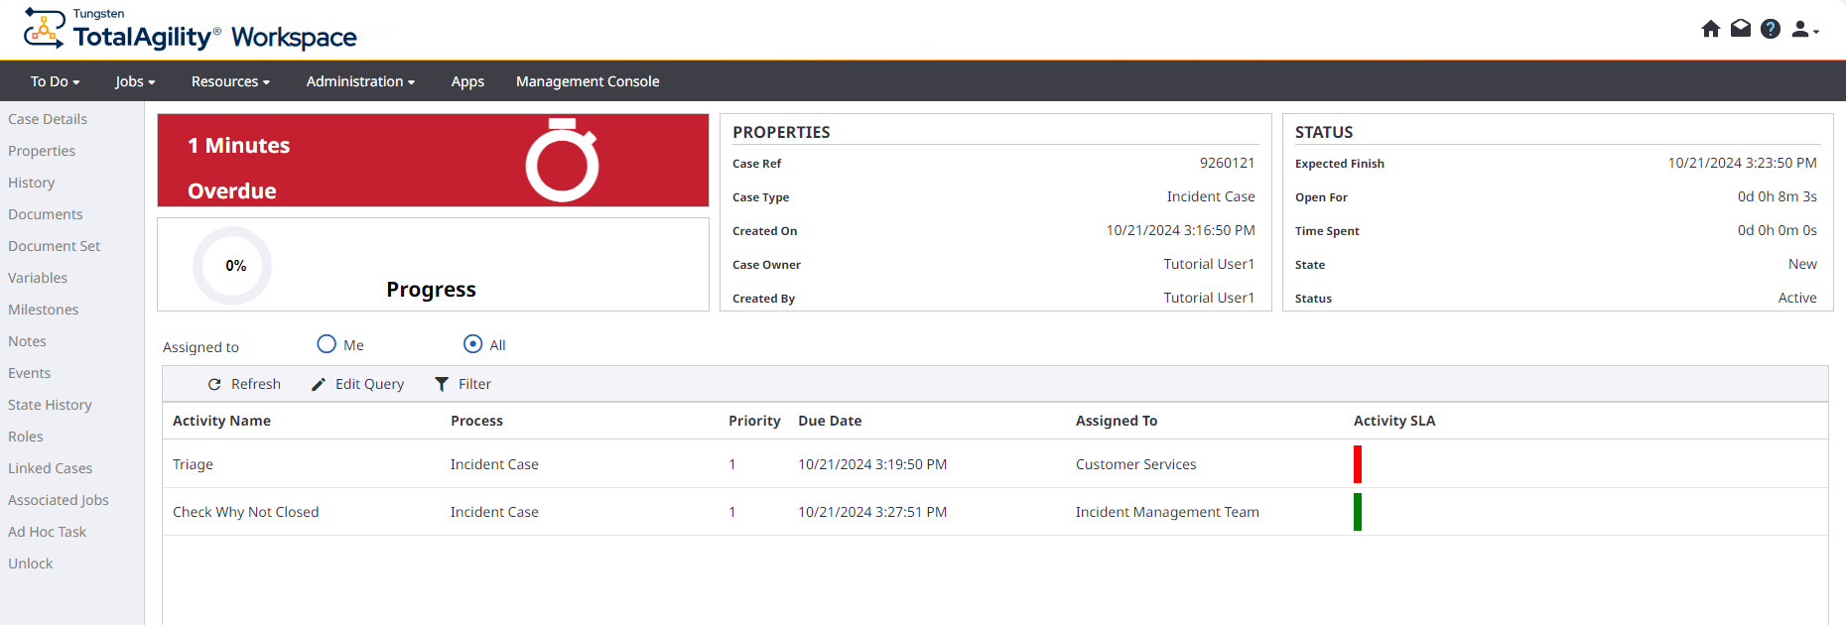Open State History in sidebar

coord(50,405)
